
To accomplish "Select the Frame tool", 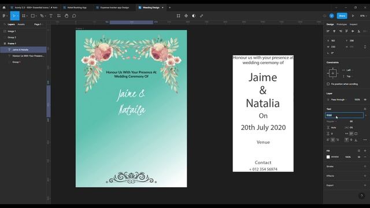I will pyautogui.click(x=24, y=16).
